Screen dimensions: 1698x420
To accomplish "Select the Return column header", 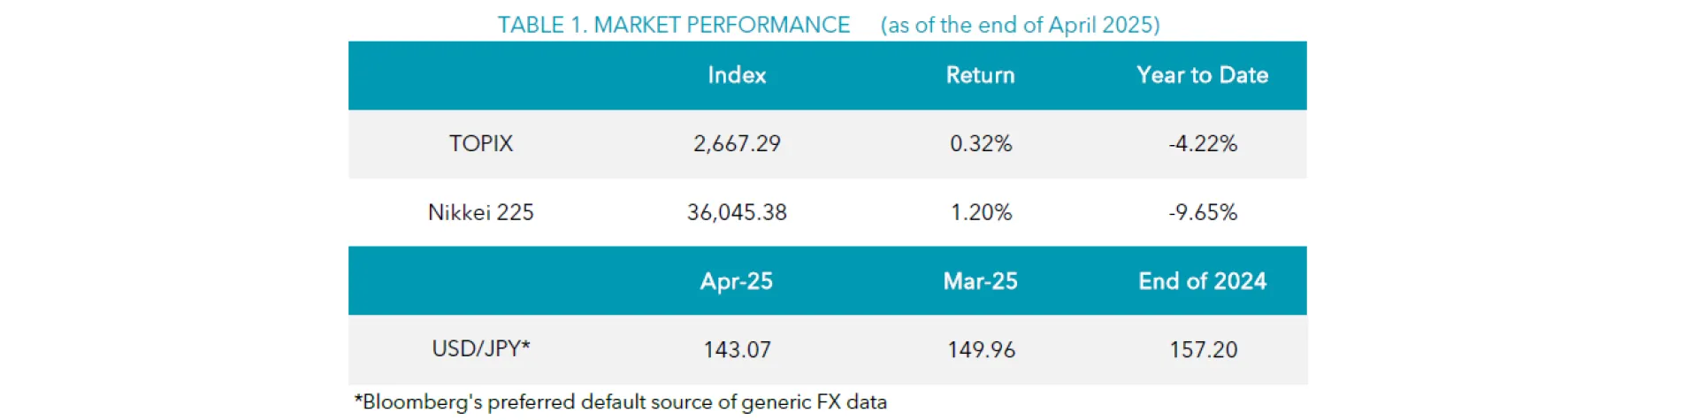I will click(x=980, y=75).
